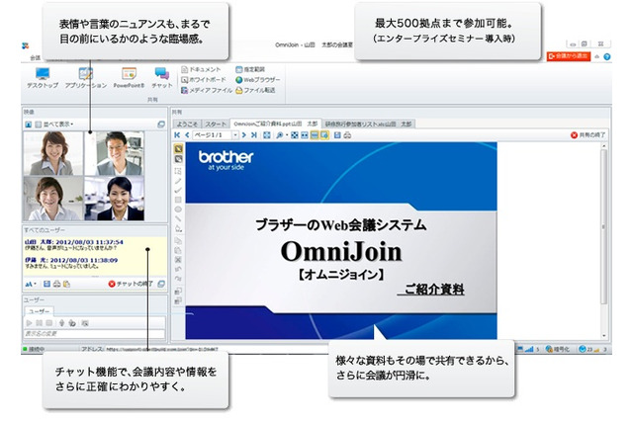Open help with the blue question icon
Image resolution: width=633 pixels, height=421 pixels.
[x=606, y=57]
